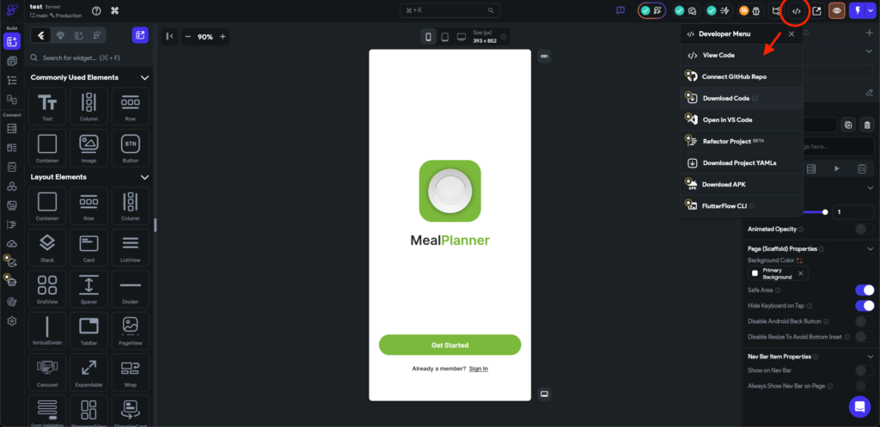Enable Disable Android Back Button switch

click(x=864, y=321)
